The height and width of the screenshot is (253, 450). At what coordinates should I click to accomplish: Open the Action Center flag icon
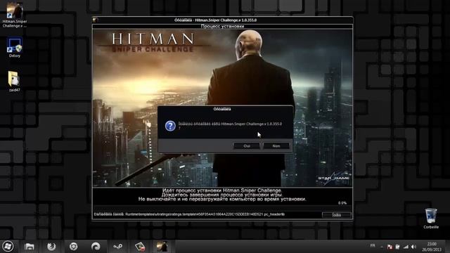point(390,247)
